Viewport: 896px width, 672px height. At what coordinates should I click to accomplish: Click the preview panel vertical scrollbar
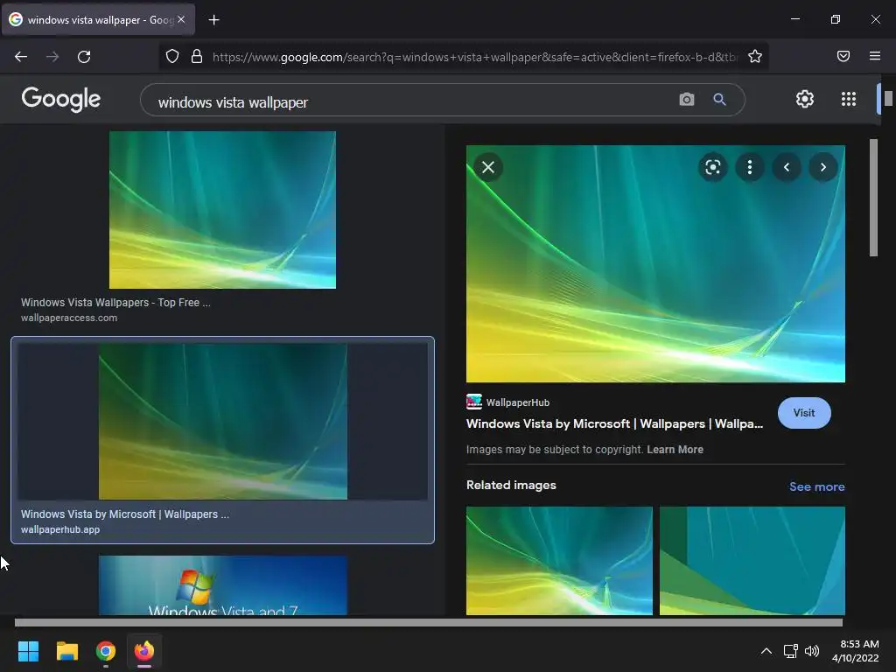pos(873,197)
